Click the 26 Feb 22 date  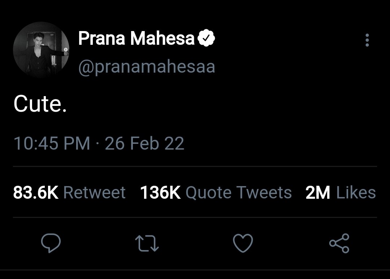[144, 143]
